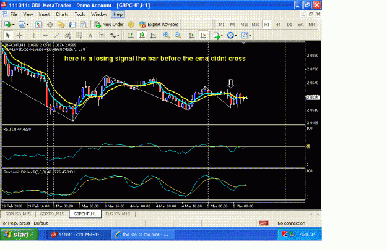The image size is (387, 250).
Task: Pick the vertical line drawing tool
Action: (x=34, y=35)
